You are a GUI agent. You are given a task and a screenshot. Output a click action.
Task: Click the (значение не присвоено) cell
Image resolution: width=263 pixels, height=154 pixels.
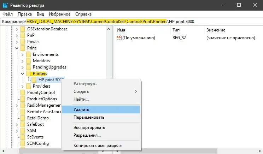click(x=230, y=38)
